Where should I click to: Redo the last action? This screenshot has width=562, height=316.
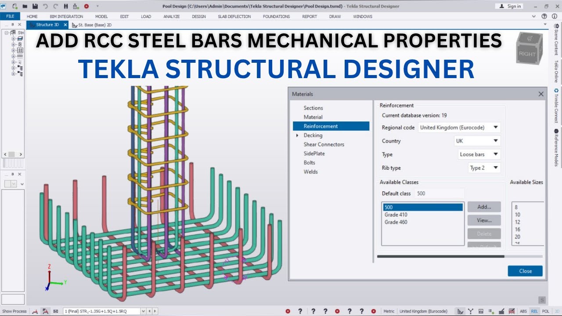(x=55, y=6)
